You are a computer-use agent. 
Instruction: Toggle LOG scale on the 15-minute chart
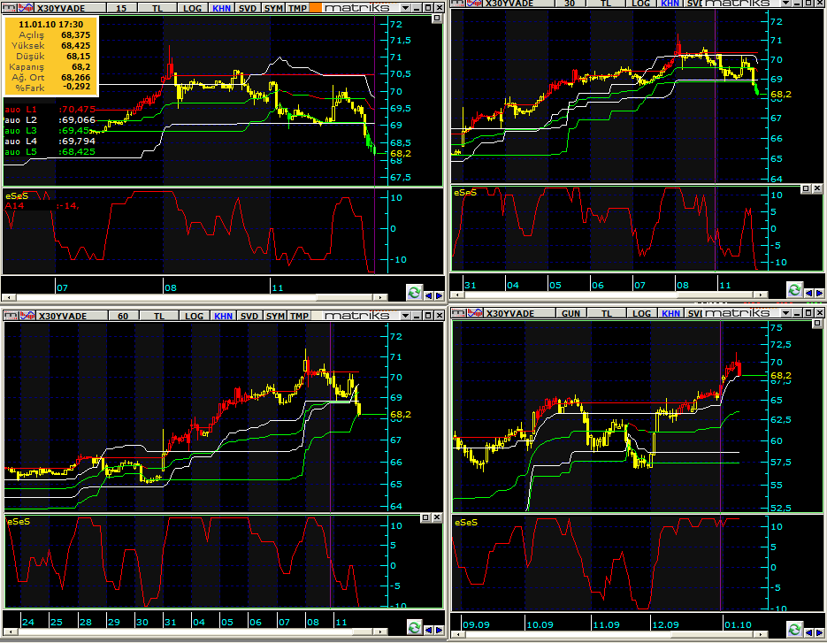click(x=192, y=8)
